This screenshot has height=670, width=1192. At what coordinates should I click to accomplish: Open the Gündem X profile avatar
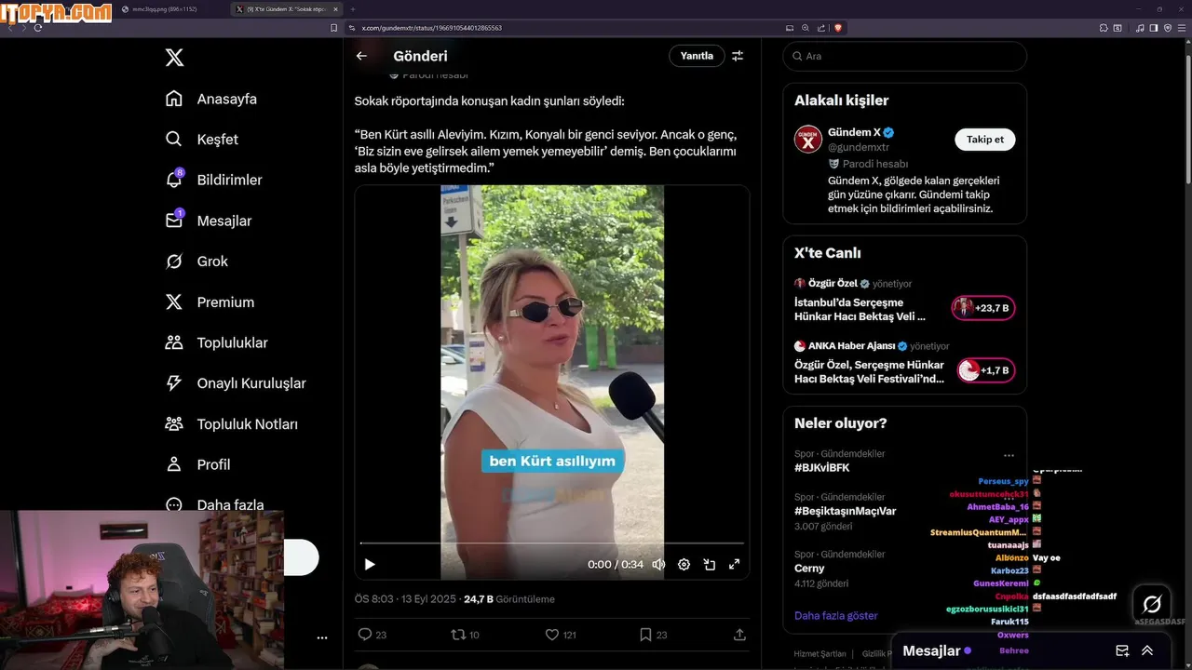coord(808,140)
